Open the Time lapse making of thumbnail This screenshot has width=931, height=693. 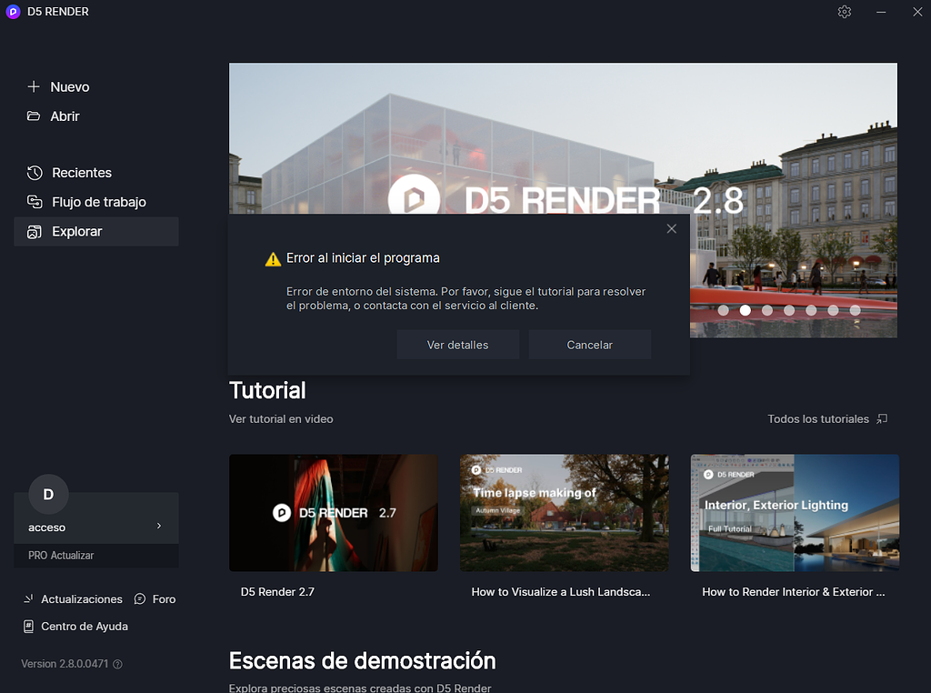click(564, 513)
